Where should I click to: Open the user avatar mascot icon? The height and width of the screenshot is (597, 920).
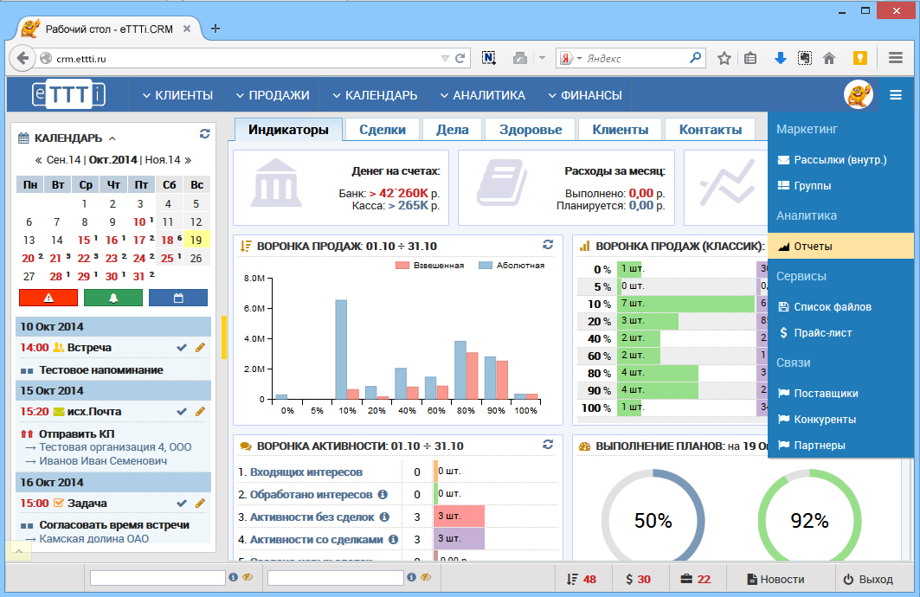[859, 94]
